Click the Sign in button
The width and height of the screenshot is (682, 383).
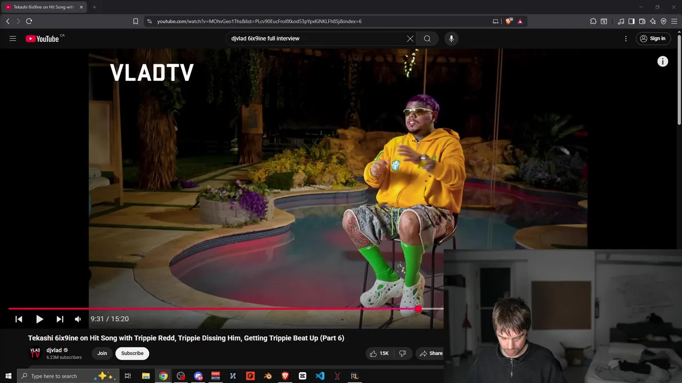click(653, 38)
